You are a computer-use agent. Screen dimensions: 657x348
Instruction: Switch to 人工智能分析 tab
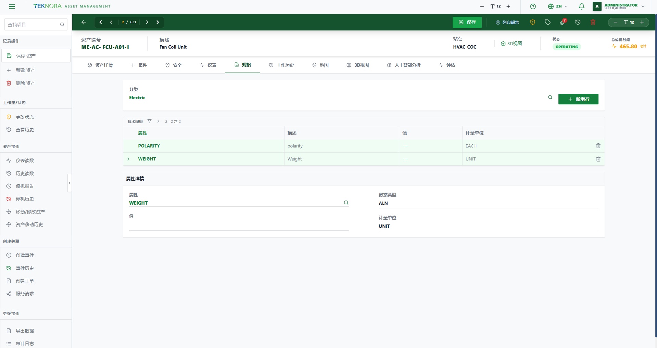tap(404, 65)
